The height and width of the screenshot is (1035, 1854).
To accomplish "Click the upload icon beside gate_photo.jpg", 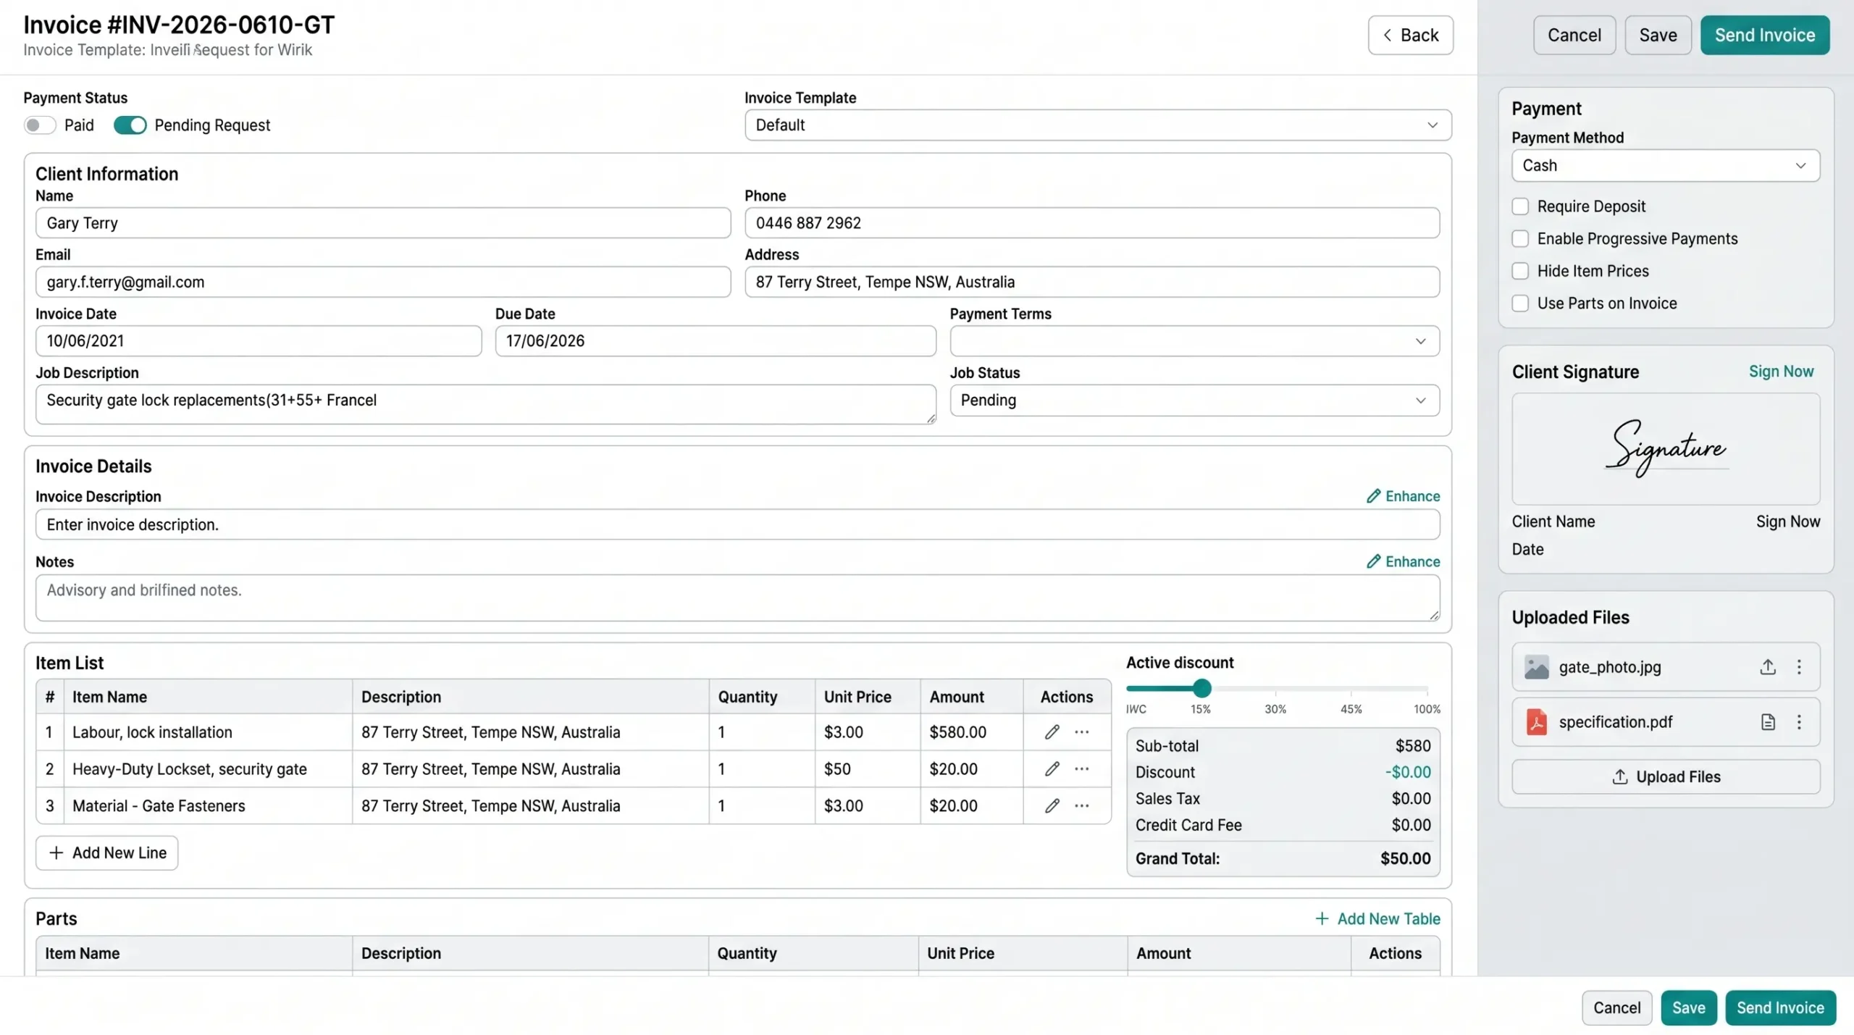I will pos(1768,667).
